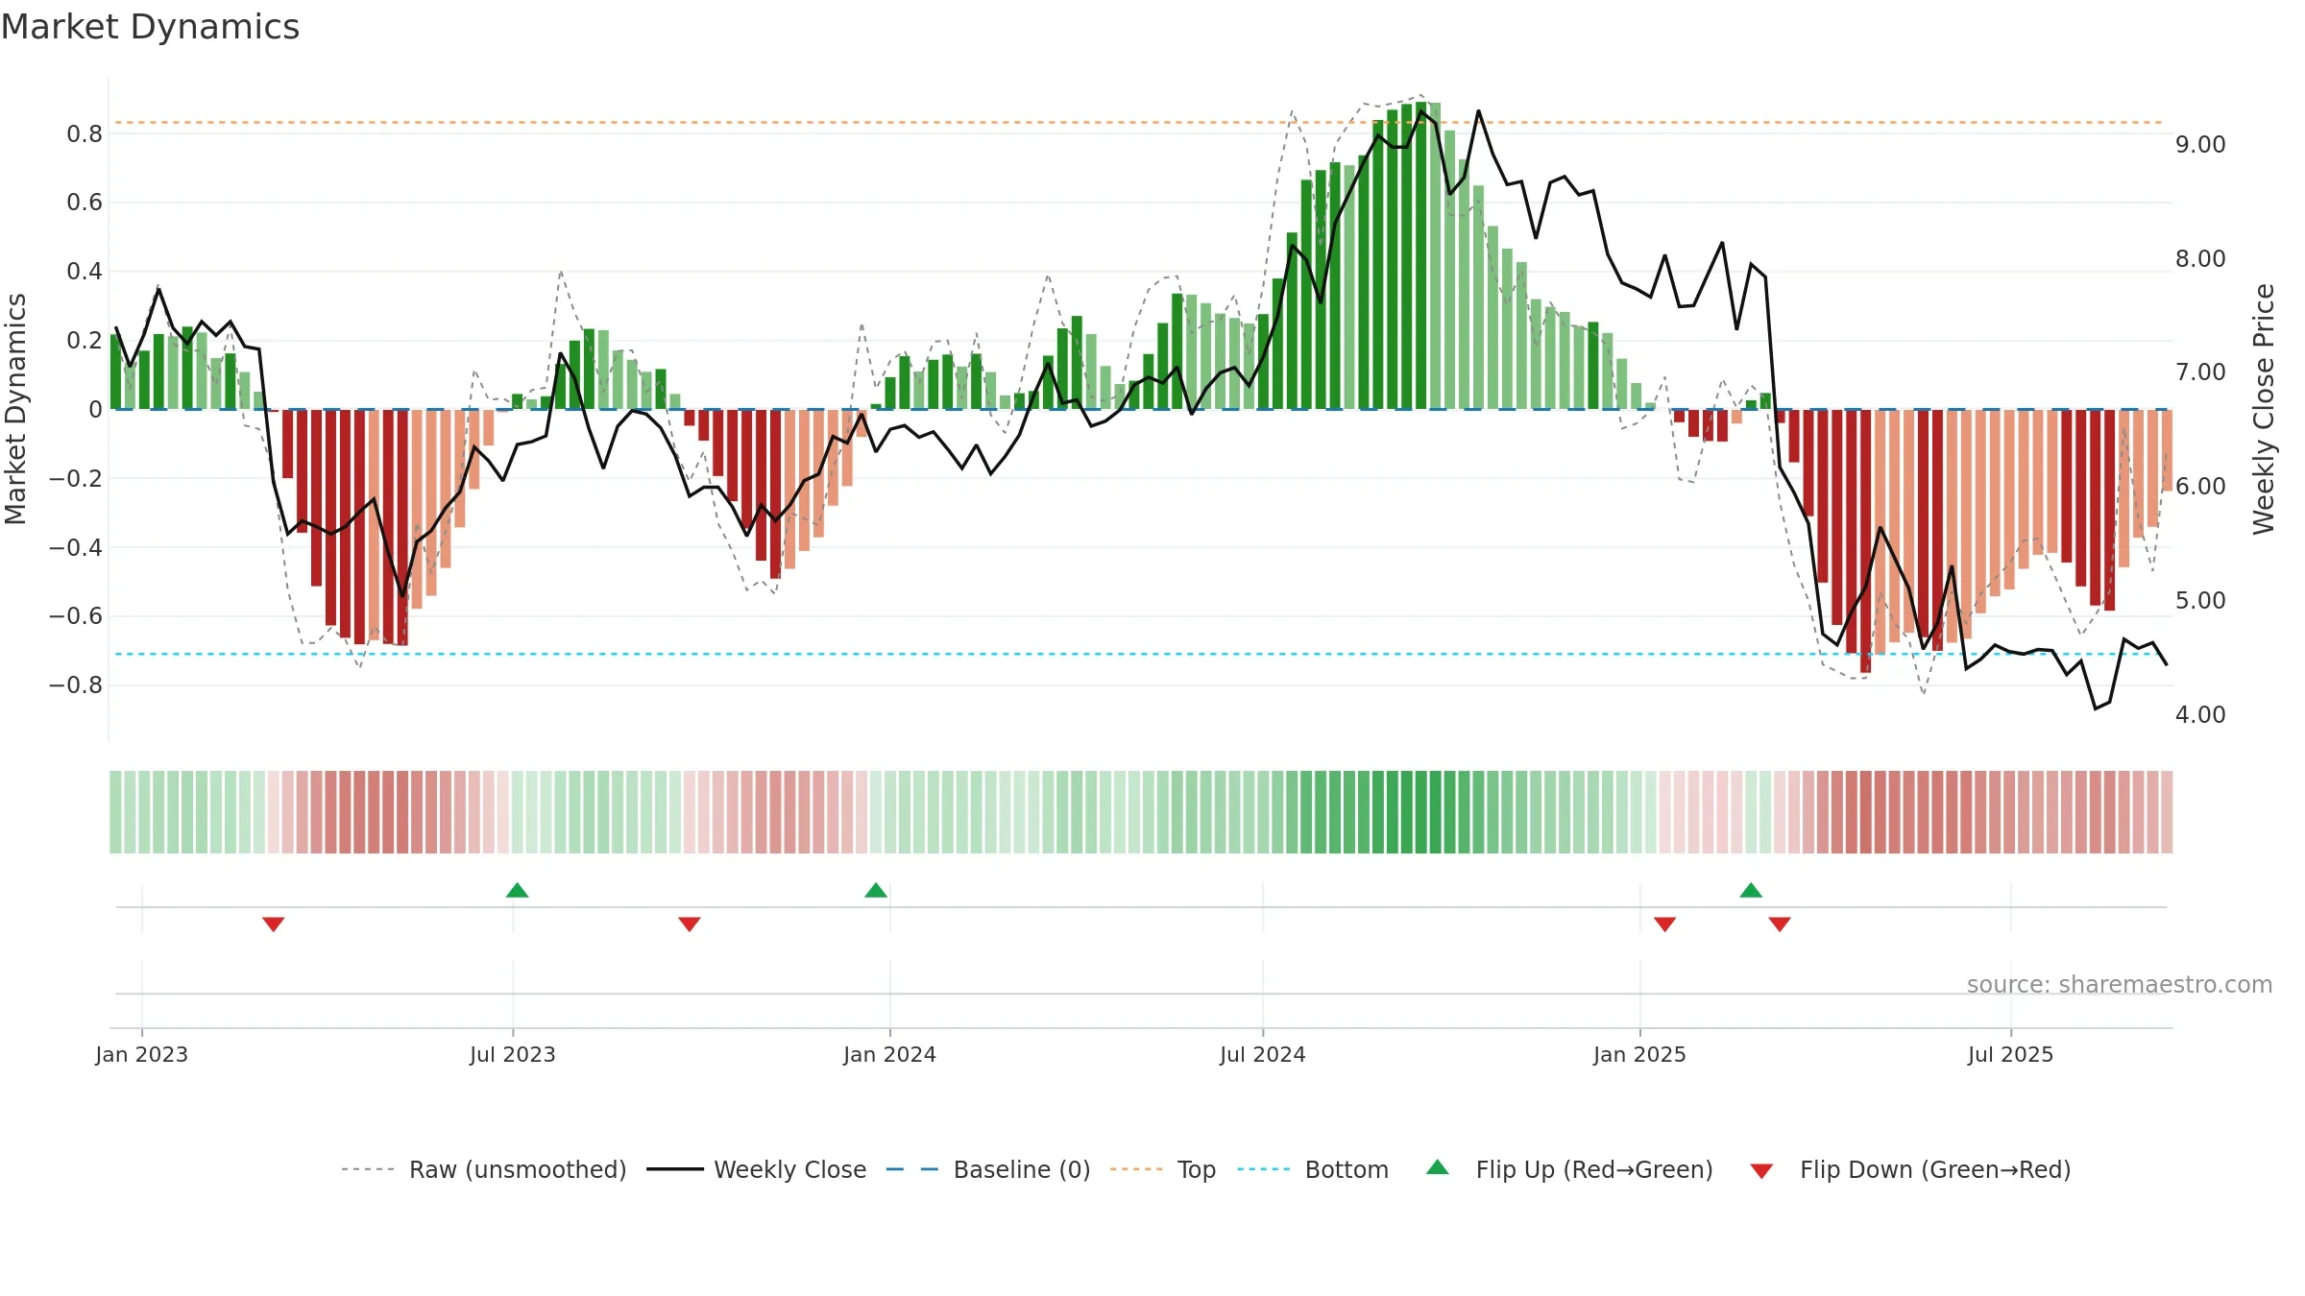Image resolution: width=2305 pixels, height=1296 pixels.
Task: Click the Jan 2025 axis label
Action: pos(1640,1054)
